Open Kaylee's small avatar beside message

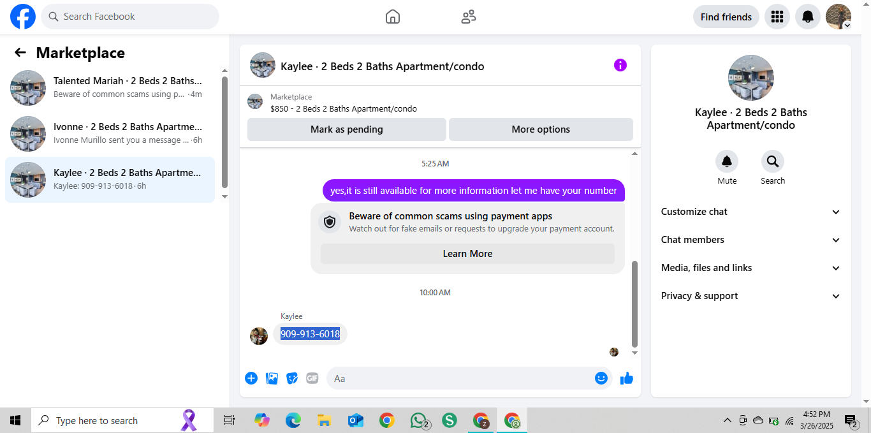[259, 336]
